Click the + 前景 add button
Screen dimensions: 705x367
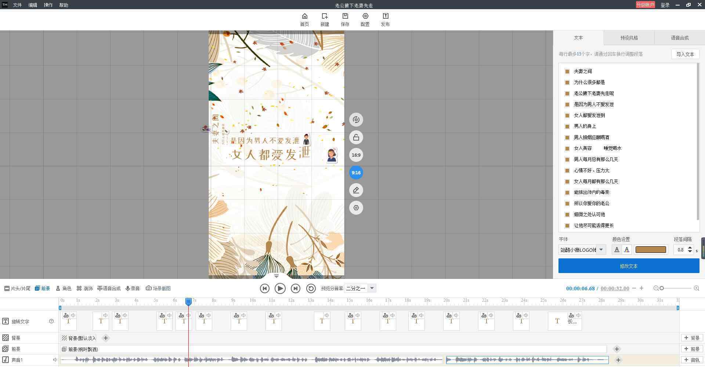coord(692,349)
